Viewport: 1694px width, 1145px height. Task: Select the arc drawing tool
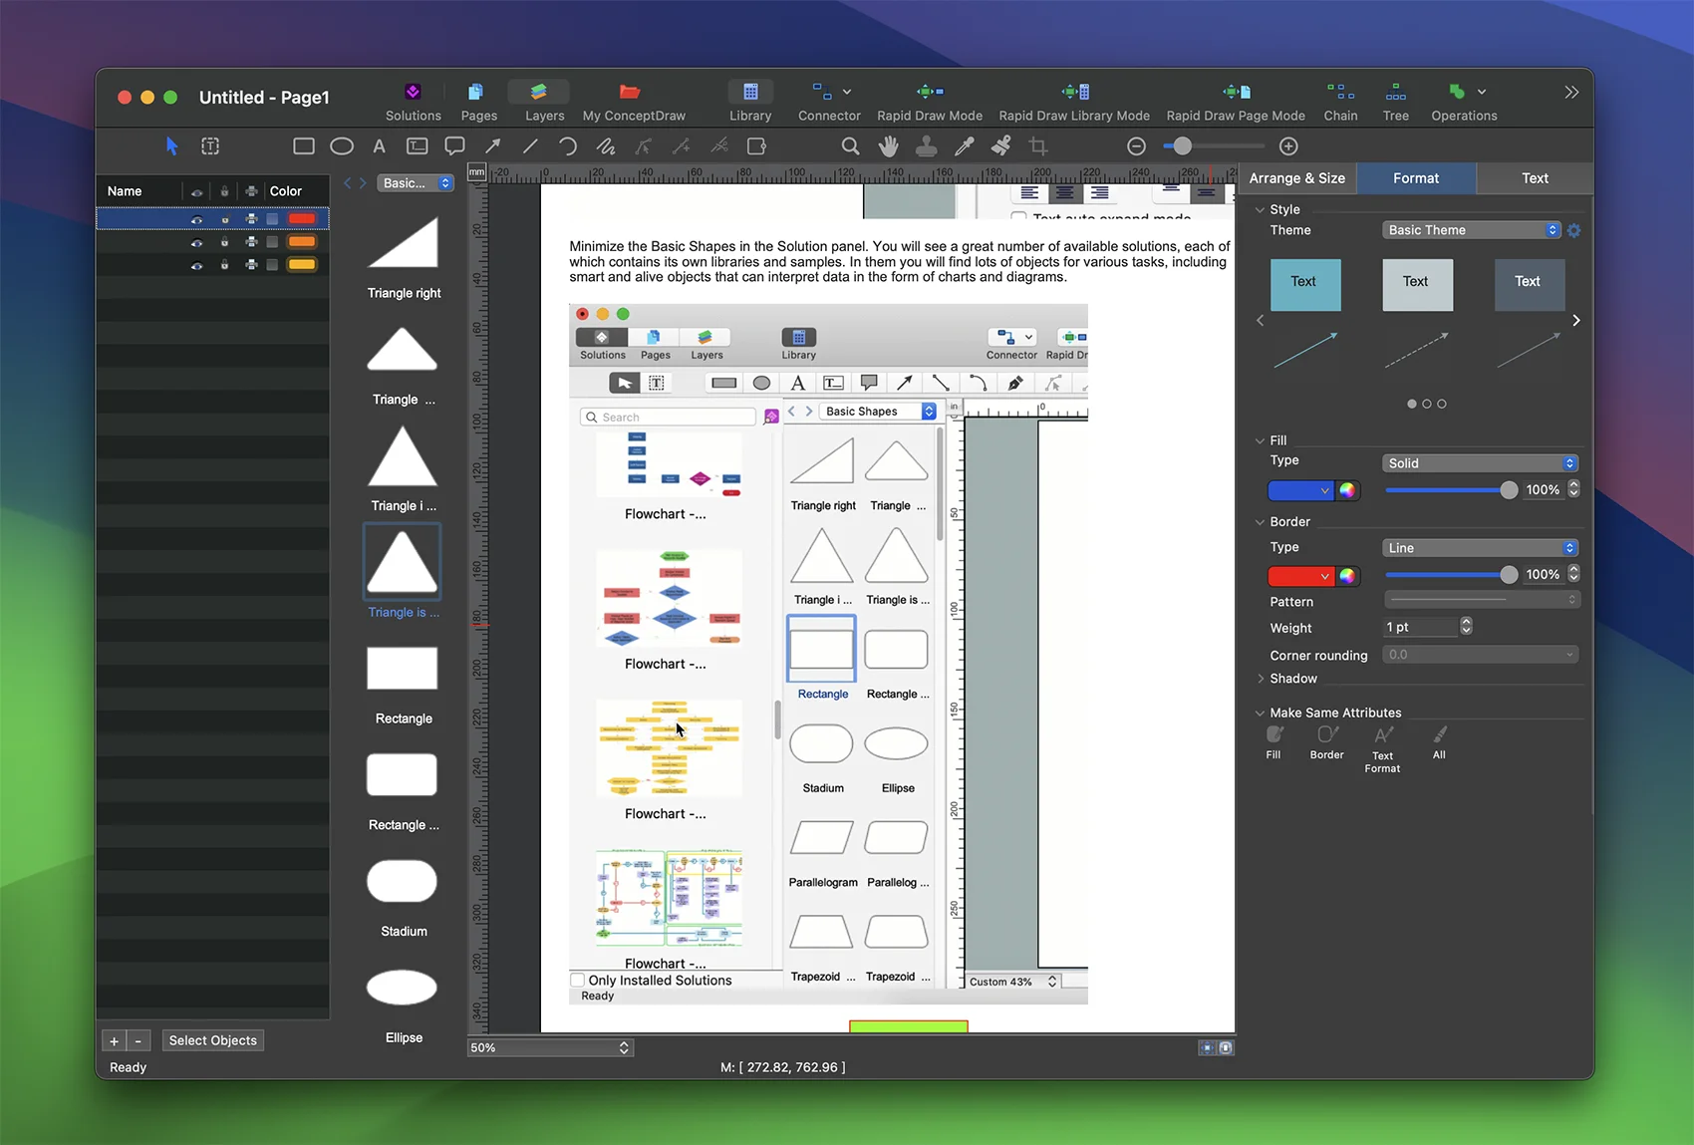click(x=568, y=146)
